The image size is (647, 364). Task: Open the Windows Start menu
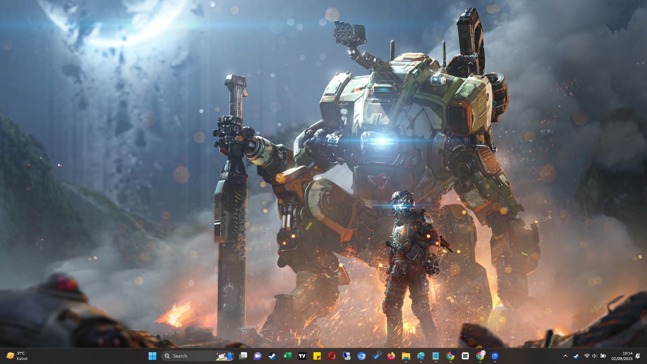tap(152, 356)
